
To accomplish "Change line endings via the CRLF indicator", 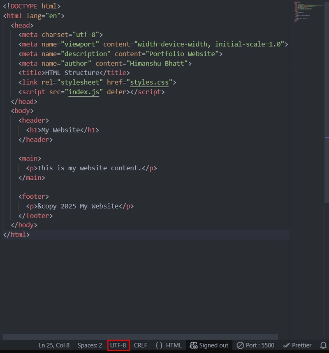I will (140, 345).
